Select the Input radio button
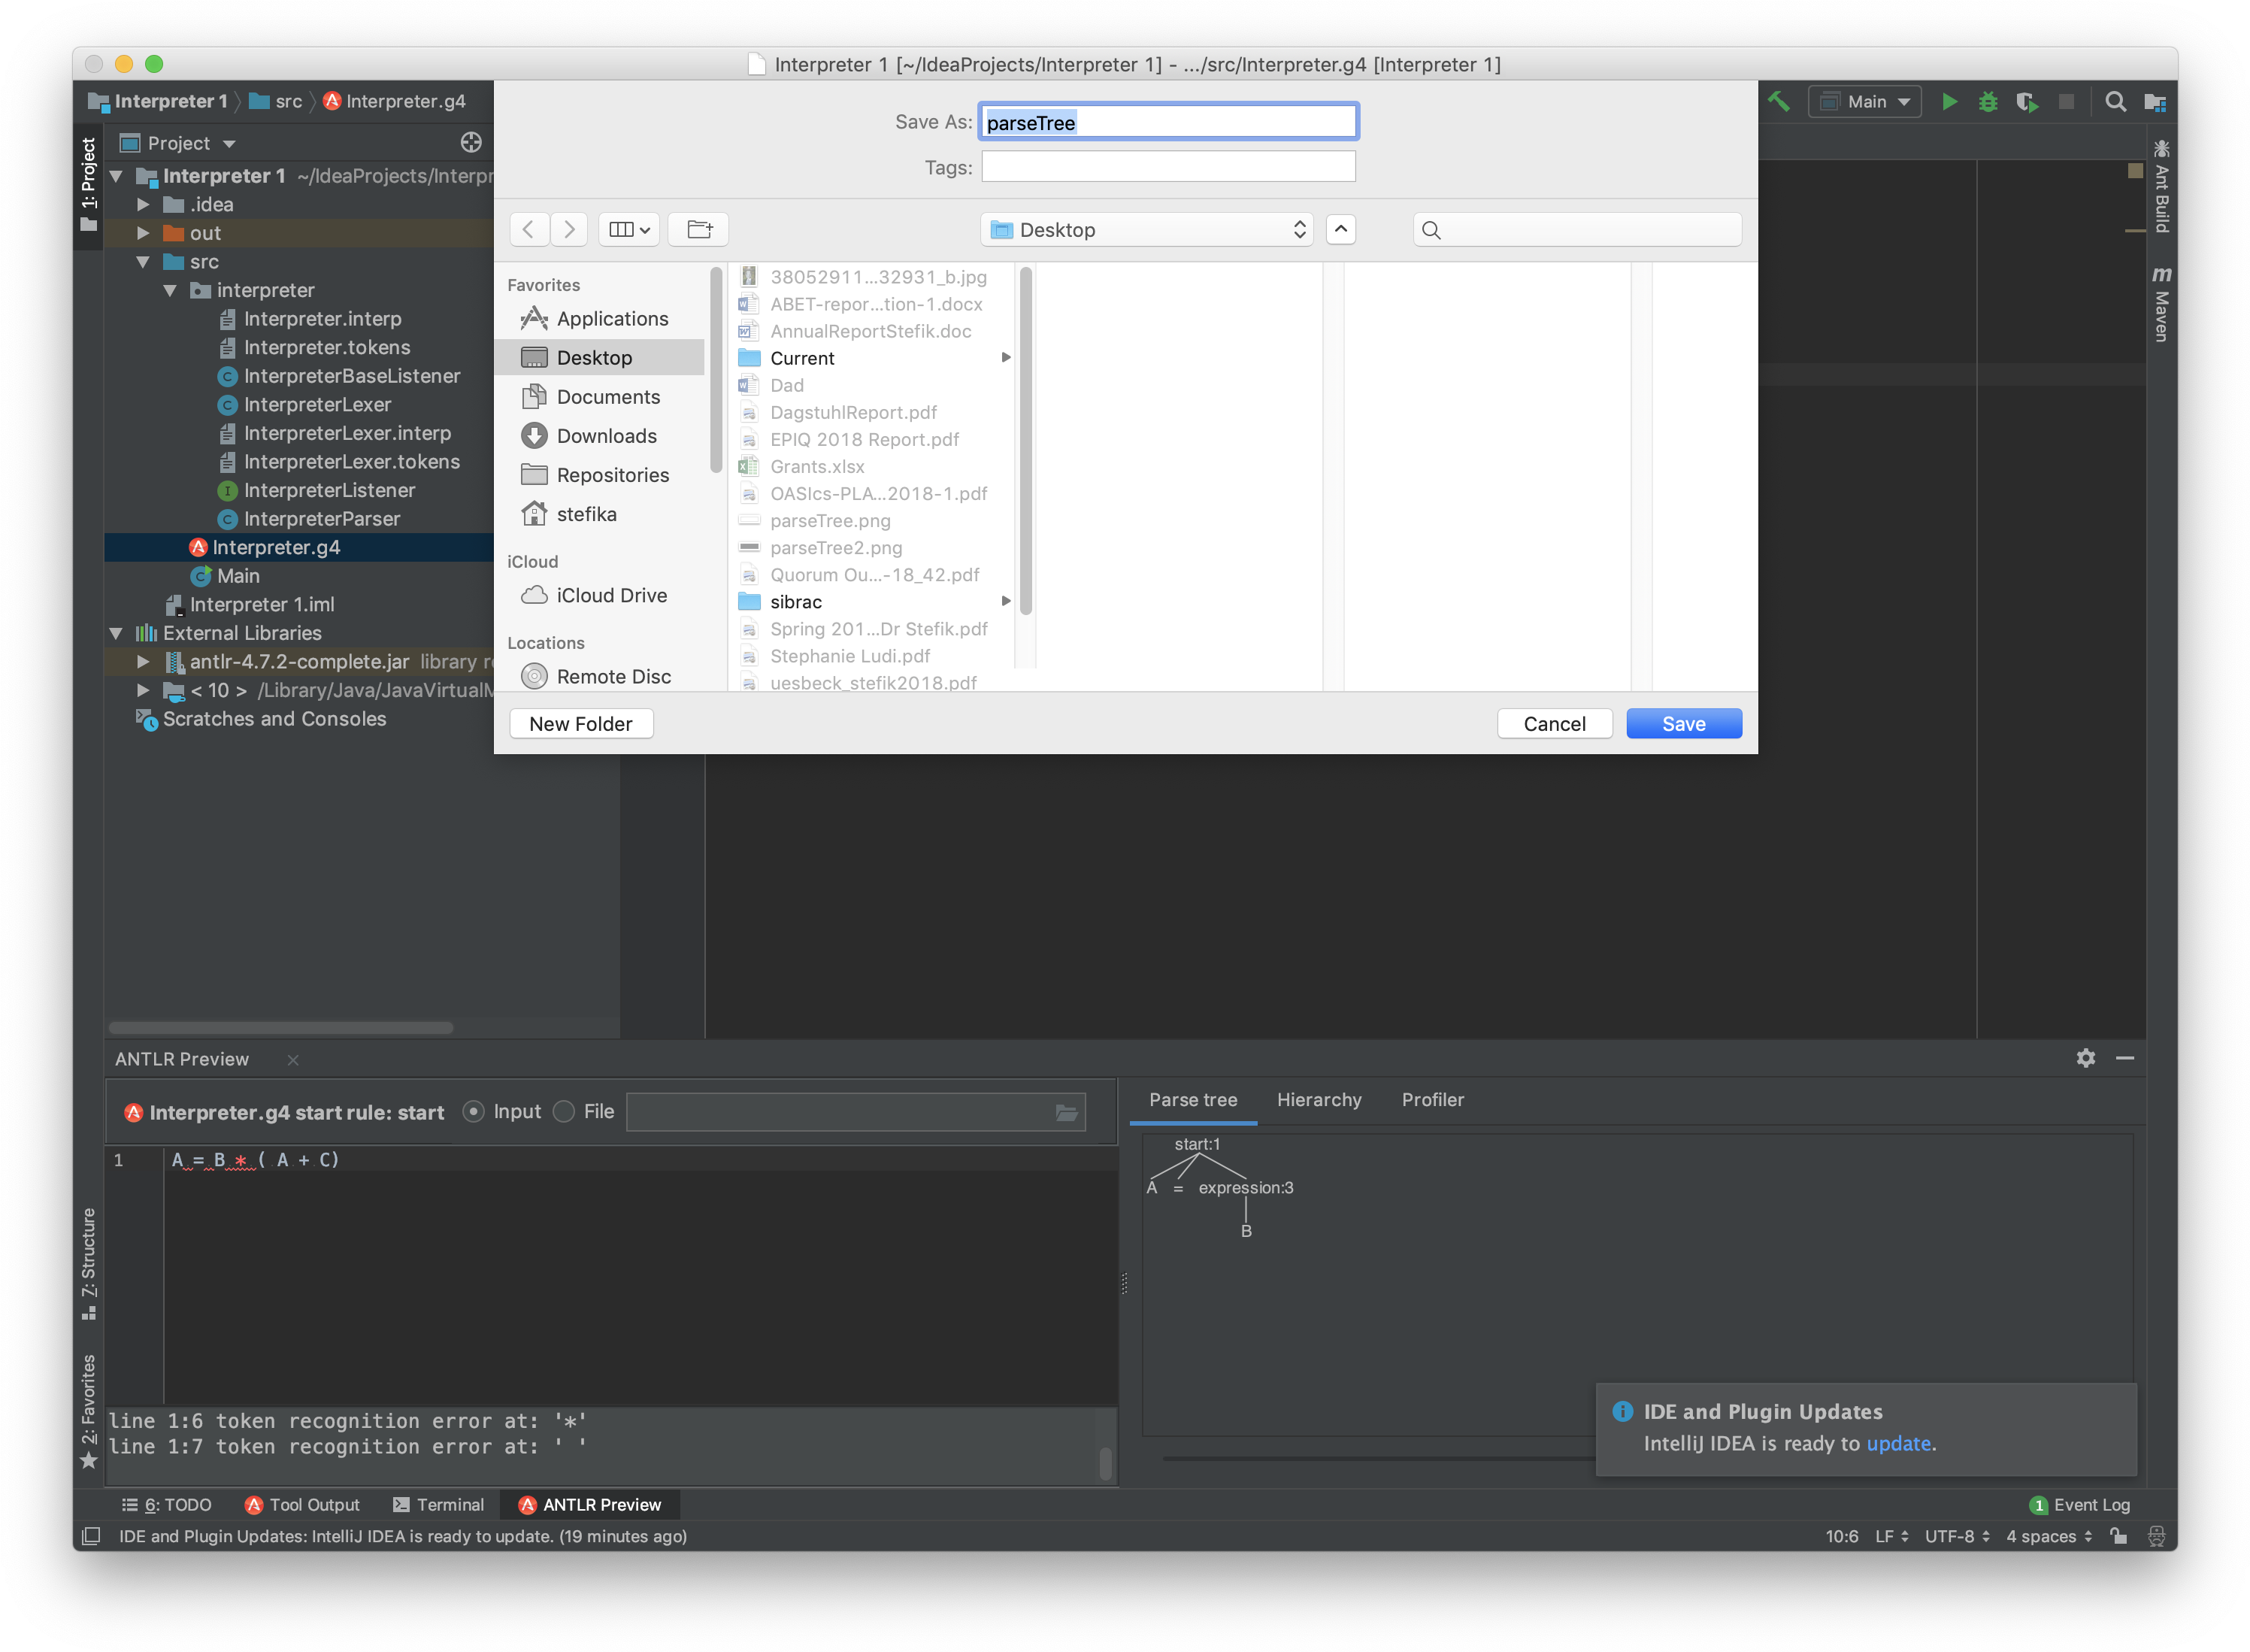This screenshot has width=2250, height=1652. tap(474, 1111)
